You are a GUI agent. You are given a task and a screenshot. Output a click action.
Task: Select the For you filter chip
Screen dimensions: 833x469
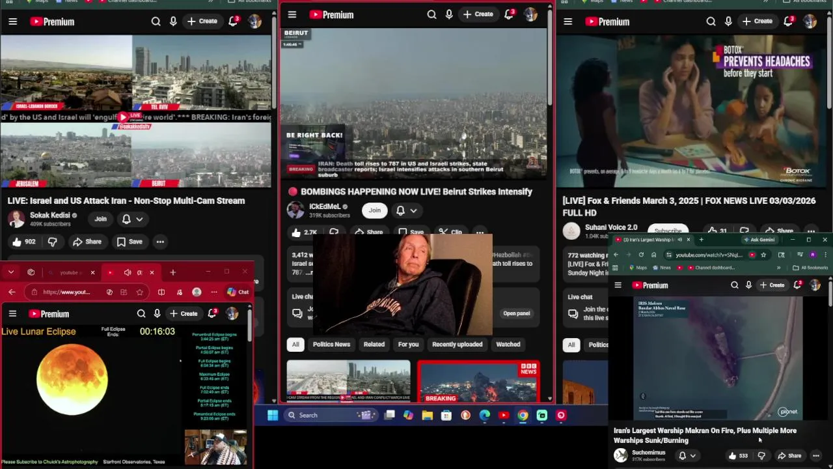409,344
